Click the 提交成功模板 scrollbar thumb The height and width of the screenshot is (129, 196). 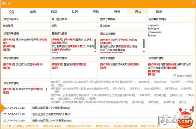[144, 44]
